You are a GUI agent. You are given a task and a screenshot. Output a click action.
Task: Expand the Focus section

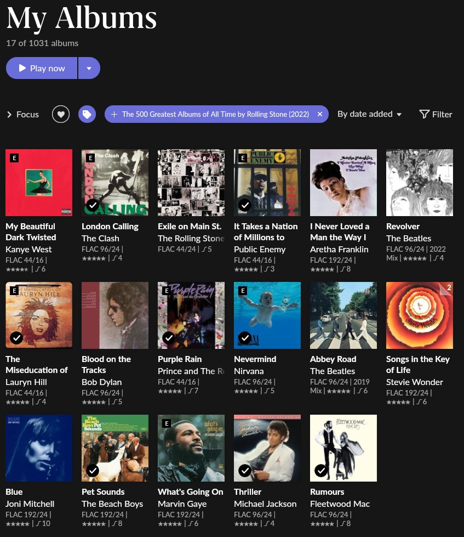point(22,114)
